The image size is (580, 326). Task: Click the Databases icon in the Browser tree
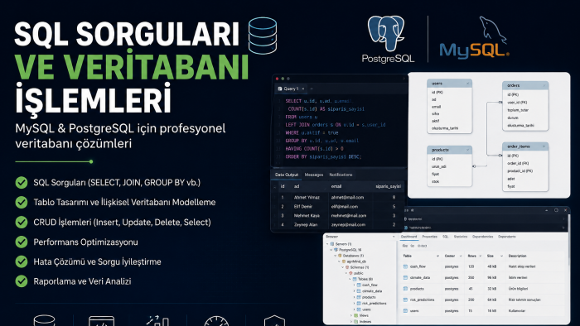coord(340,256)
